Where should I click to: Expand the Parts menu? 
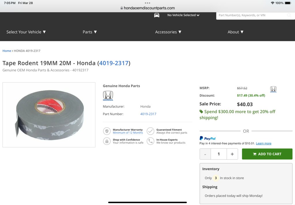[x=90, y=32]
